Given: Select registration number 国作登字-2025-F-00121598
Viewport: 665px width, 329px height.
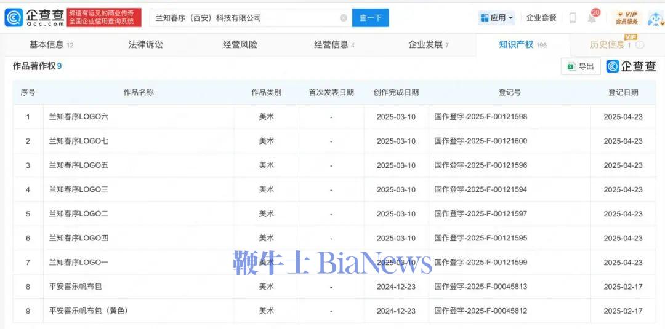Looking at the screenshot, I should (x=480, y=116).
